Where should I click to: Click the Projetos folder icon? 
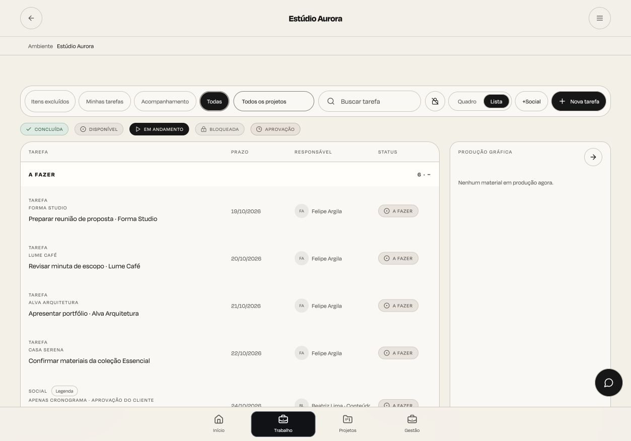347,419
